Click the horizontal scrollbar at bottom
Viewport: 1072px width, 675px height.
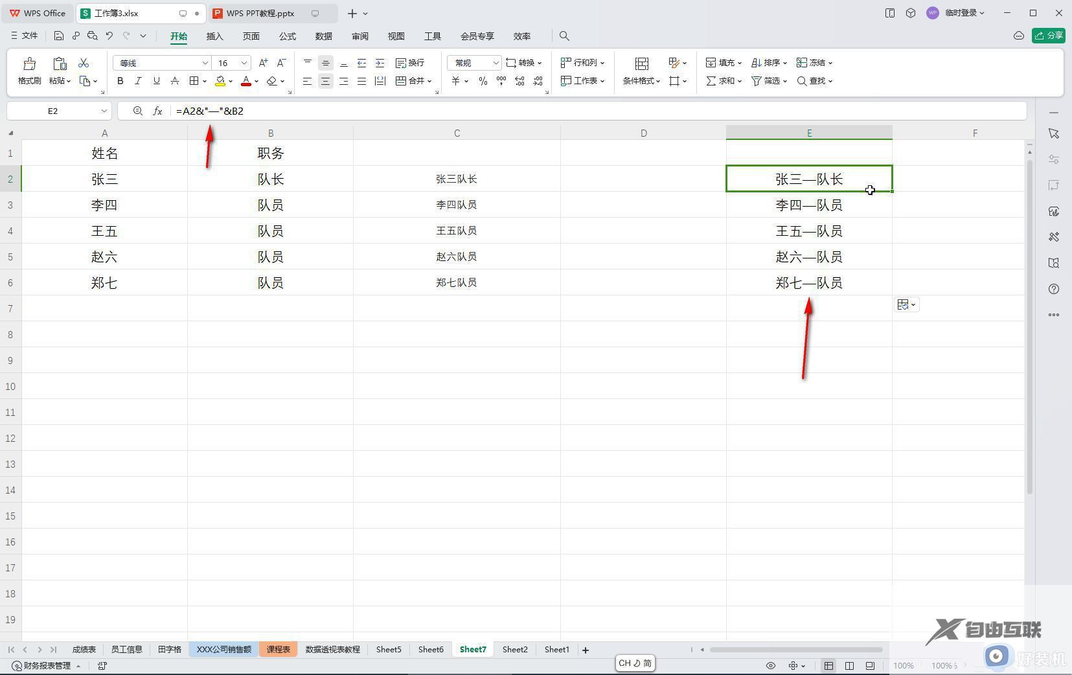(x=796, y=650)
